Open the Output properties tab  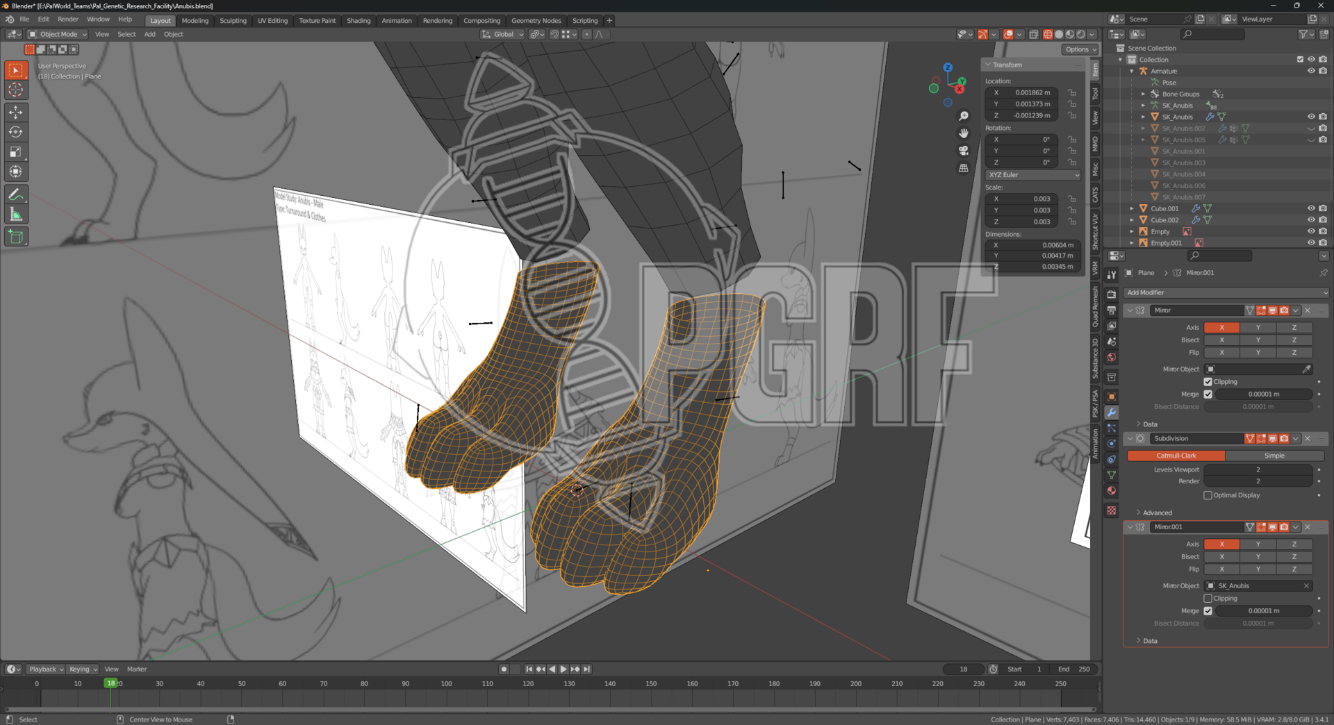(x=1112, y=310)
